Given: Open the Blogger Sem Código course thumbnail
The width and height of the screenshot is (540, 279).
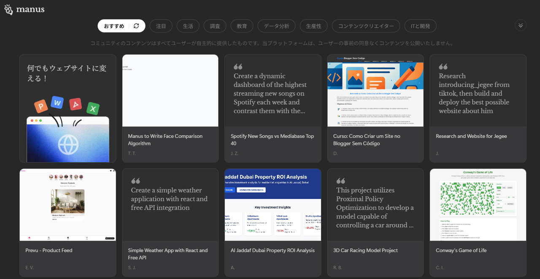Looking at the screenshot, I should [x=375, y=91].
